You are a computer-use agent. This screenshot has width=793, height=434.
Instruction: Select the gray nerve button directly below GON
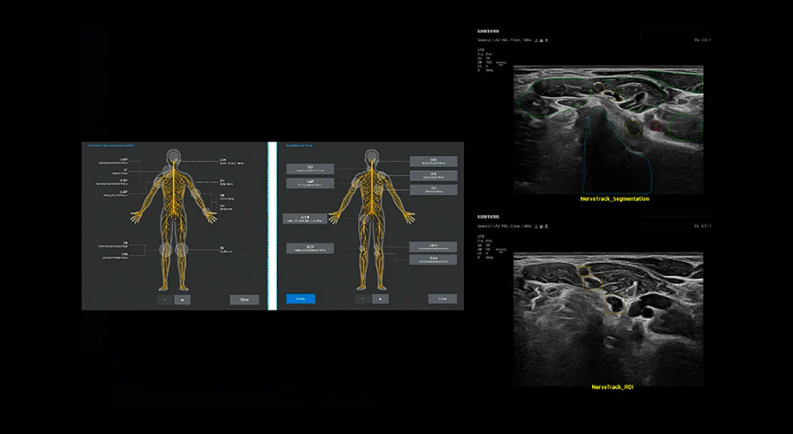[x=433, y=175]
